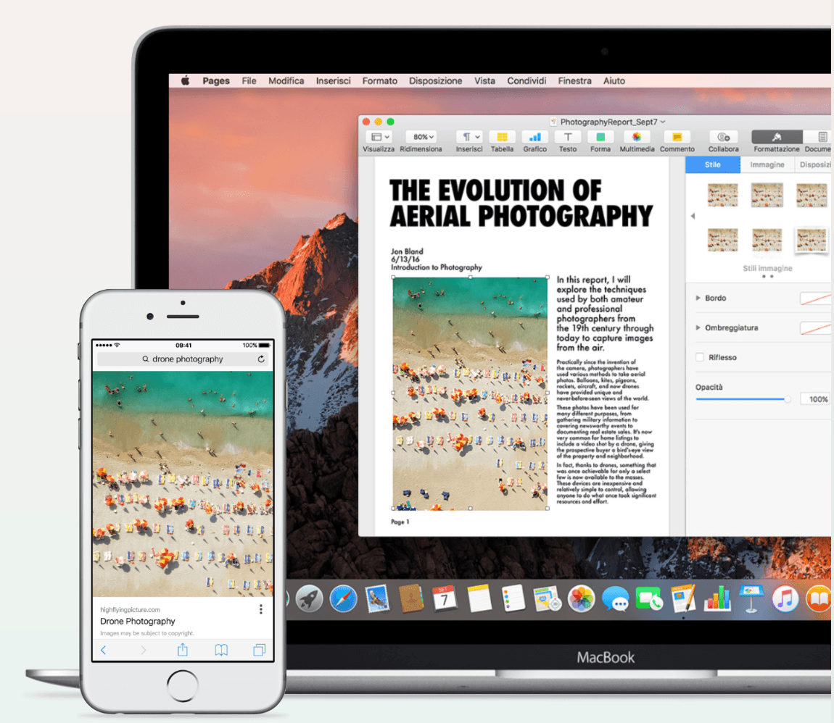Open the Apple menu logo
Viewport: 834px width, 723px height.
pyautogui.click(x=185, y=80)
